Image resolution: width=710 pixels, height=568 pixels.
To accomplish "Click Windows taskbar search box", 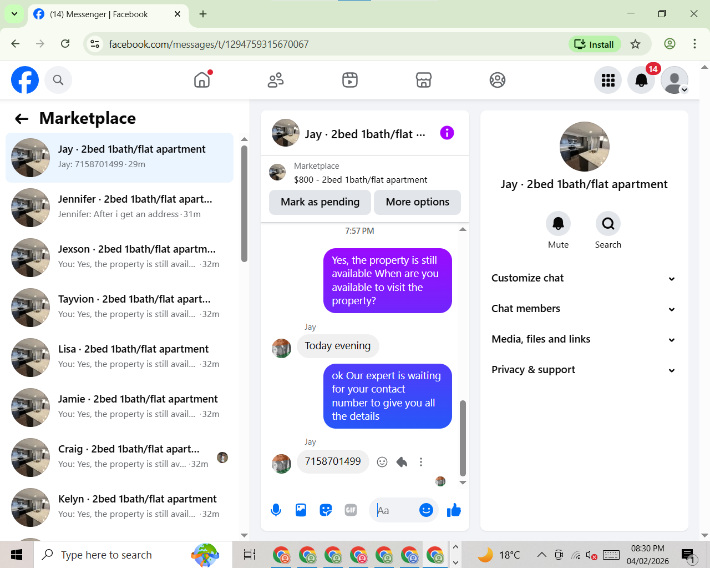I will click(133, 555).
